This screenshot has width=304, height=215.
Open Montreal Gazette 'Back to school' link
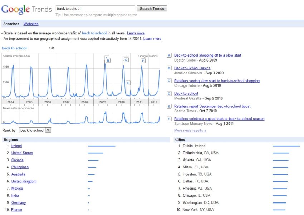(x=186, y=93)
